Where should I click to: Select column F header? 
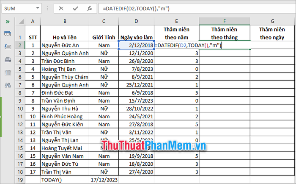(225, 21)
